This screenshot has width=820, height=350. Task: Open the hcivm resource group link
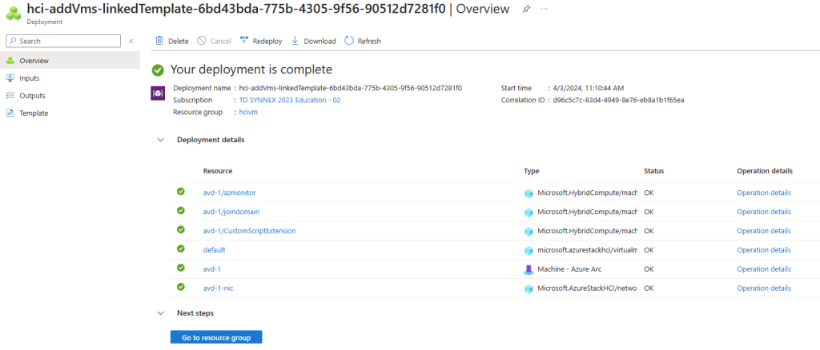pos(248,112)
